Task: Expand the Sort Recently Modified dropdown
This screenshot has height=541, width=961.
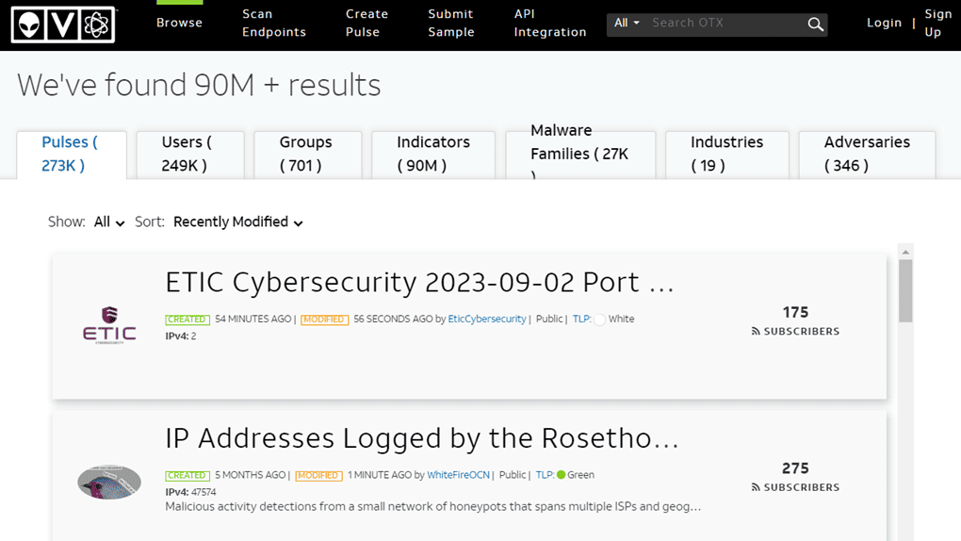Action: (x=237, y=222)
